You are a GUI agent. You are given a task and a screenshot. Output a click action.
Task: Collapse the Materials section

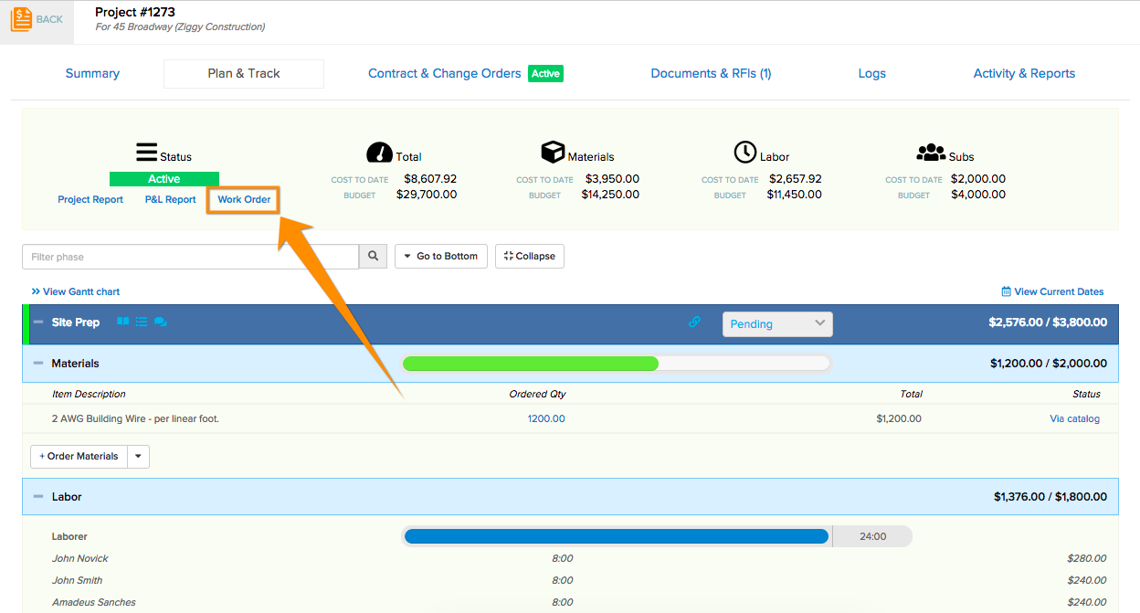click(x=38, y=364)
